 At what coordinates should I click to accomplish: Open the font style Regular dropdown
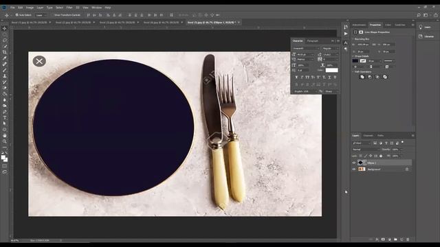[x=330, y=49]
